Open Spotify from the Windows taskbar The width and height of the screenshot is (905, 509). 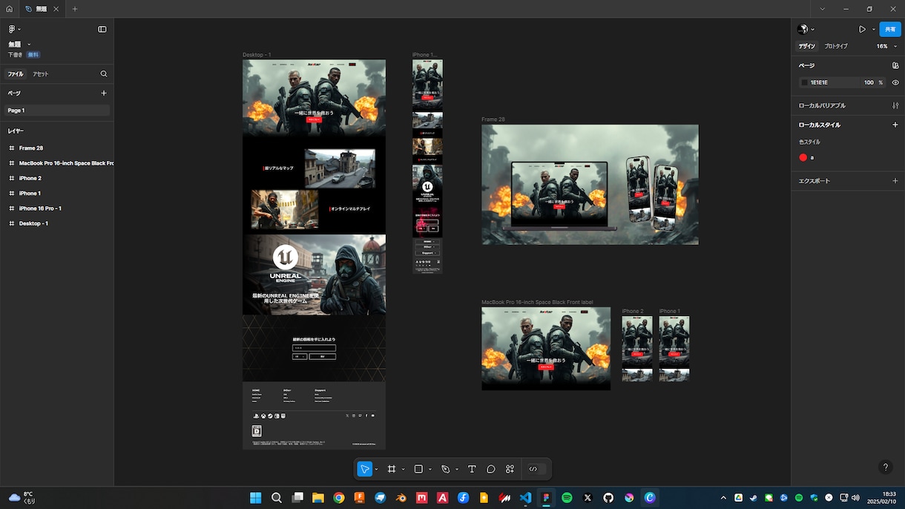[x=567, y=498]
